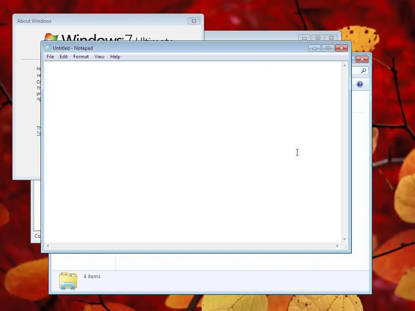Screen dimensions: 415x311
Task: Close the About Windows dialog
Action: coord(194,21)
